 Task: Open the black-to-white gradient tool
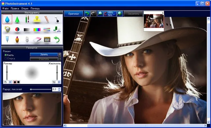[x=27, y=30]
